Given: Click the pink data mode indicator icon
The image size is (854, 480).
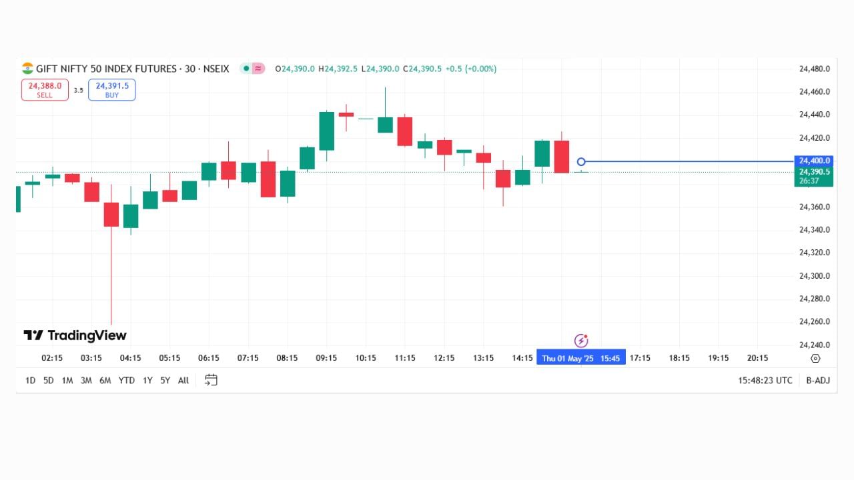Looking at the screenshot, I should point(259,69).
